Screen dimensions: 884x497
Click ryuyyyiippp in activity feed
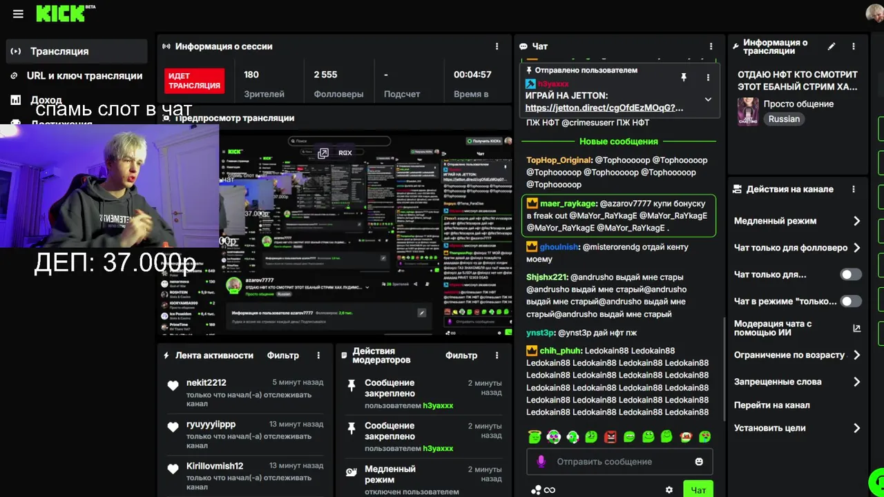(x=211, y=424)
